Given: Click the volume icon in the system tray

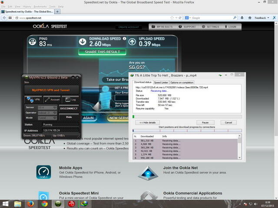Looking at the screenshot, I should click(x=255, y=204).
